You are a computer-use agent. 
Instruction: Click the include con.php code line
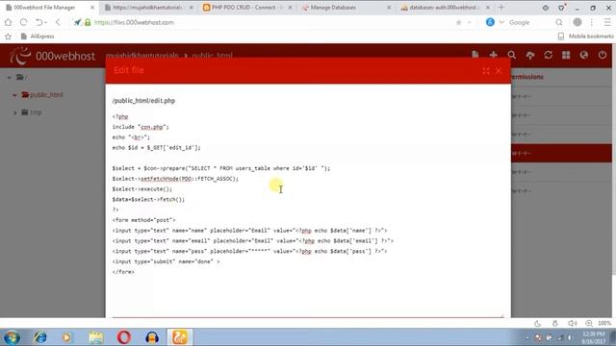[141, 127]
